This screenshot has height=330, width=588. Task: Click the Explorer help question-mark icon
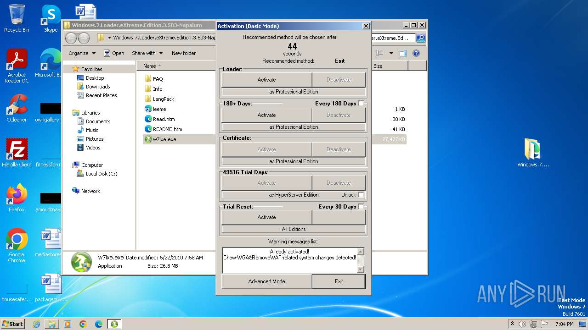point(416,53)
